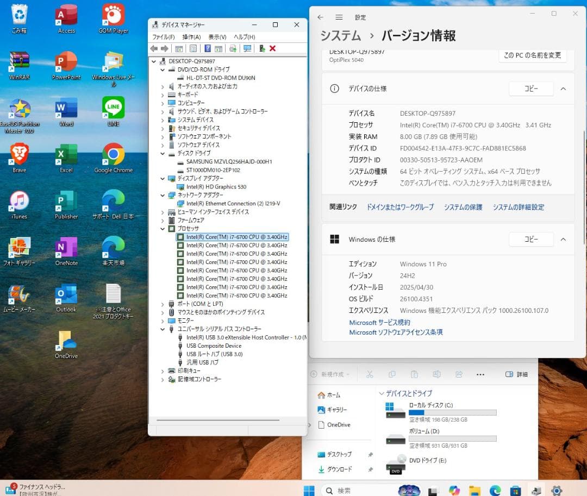Unpin デスクトップ from Explorer quick access
The image size is (587, 496).
pyautogui.click(x=370, y=454)
